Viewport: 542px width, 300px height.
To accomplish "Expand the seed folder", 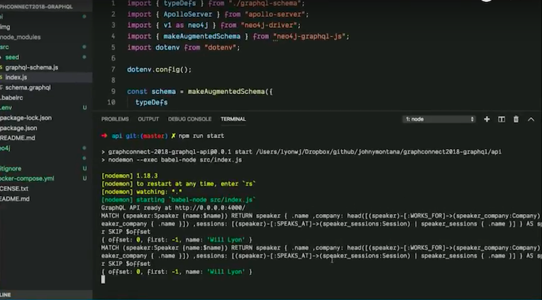I will [12, 58].
